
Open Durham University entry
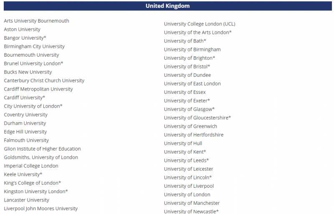(x=25, y=123)
